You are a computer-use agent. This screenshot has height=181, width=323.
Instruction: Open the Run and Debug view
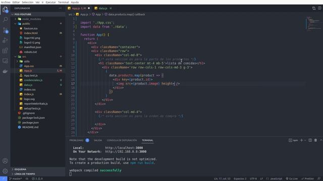click(5, 40)
